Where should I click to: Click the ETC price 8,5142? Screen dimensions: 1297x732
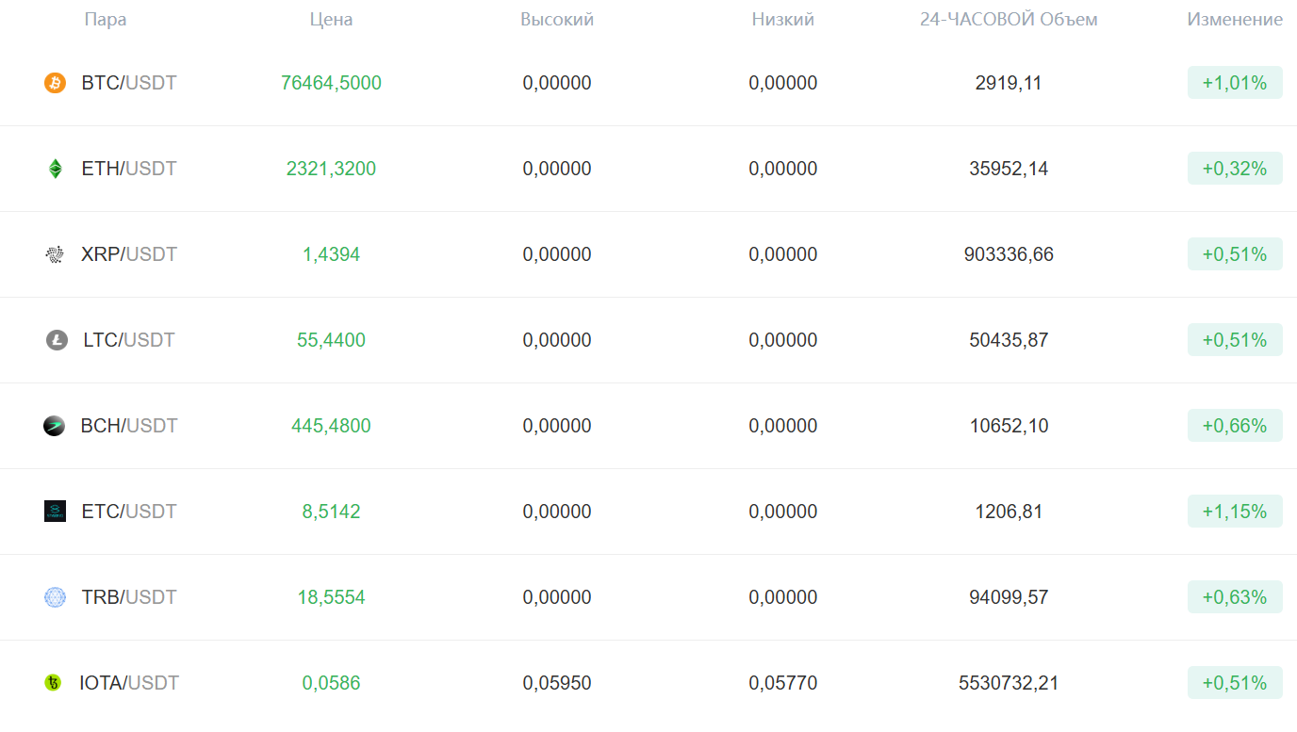[331, 512]
